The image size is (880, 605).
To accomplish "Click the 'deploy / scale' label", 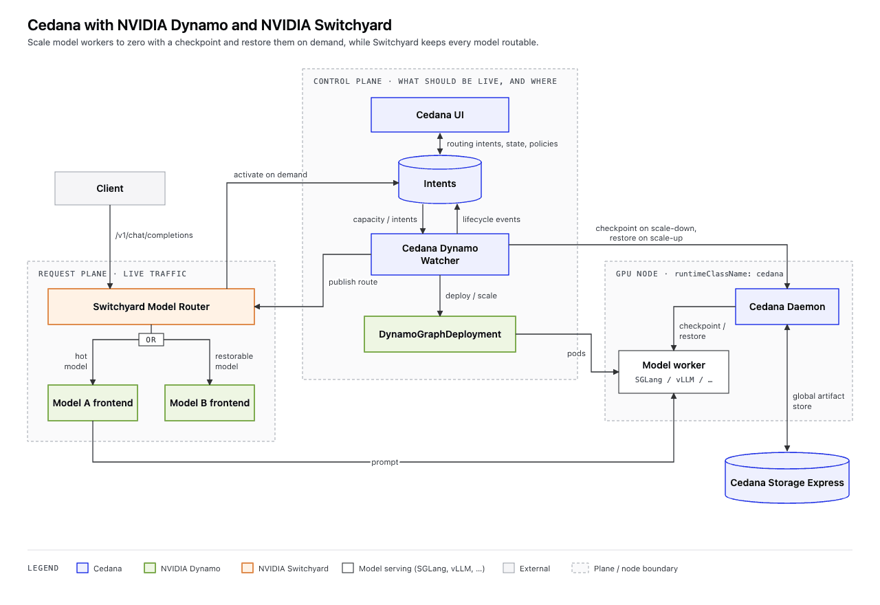I will click(x=471, y=296).
